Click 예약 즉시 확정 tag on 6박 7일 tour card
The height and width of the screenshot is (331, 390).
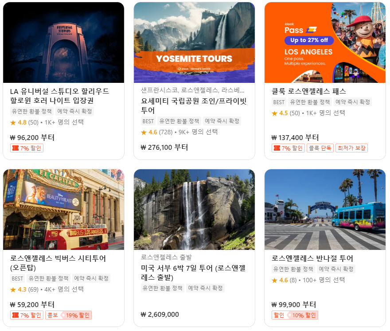click(x=205, y=288)
